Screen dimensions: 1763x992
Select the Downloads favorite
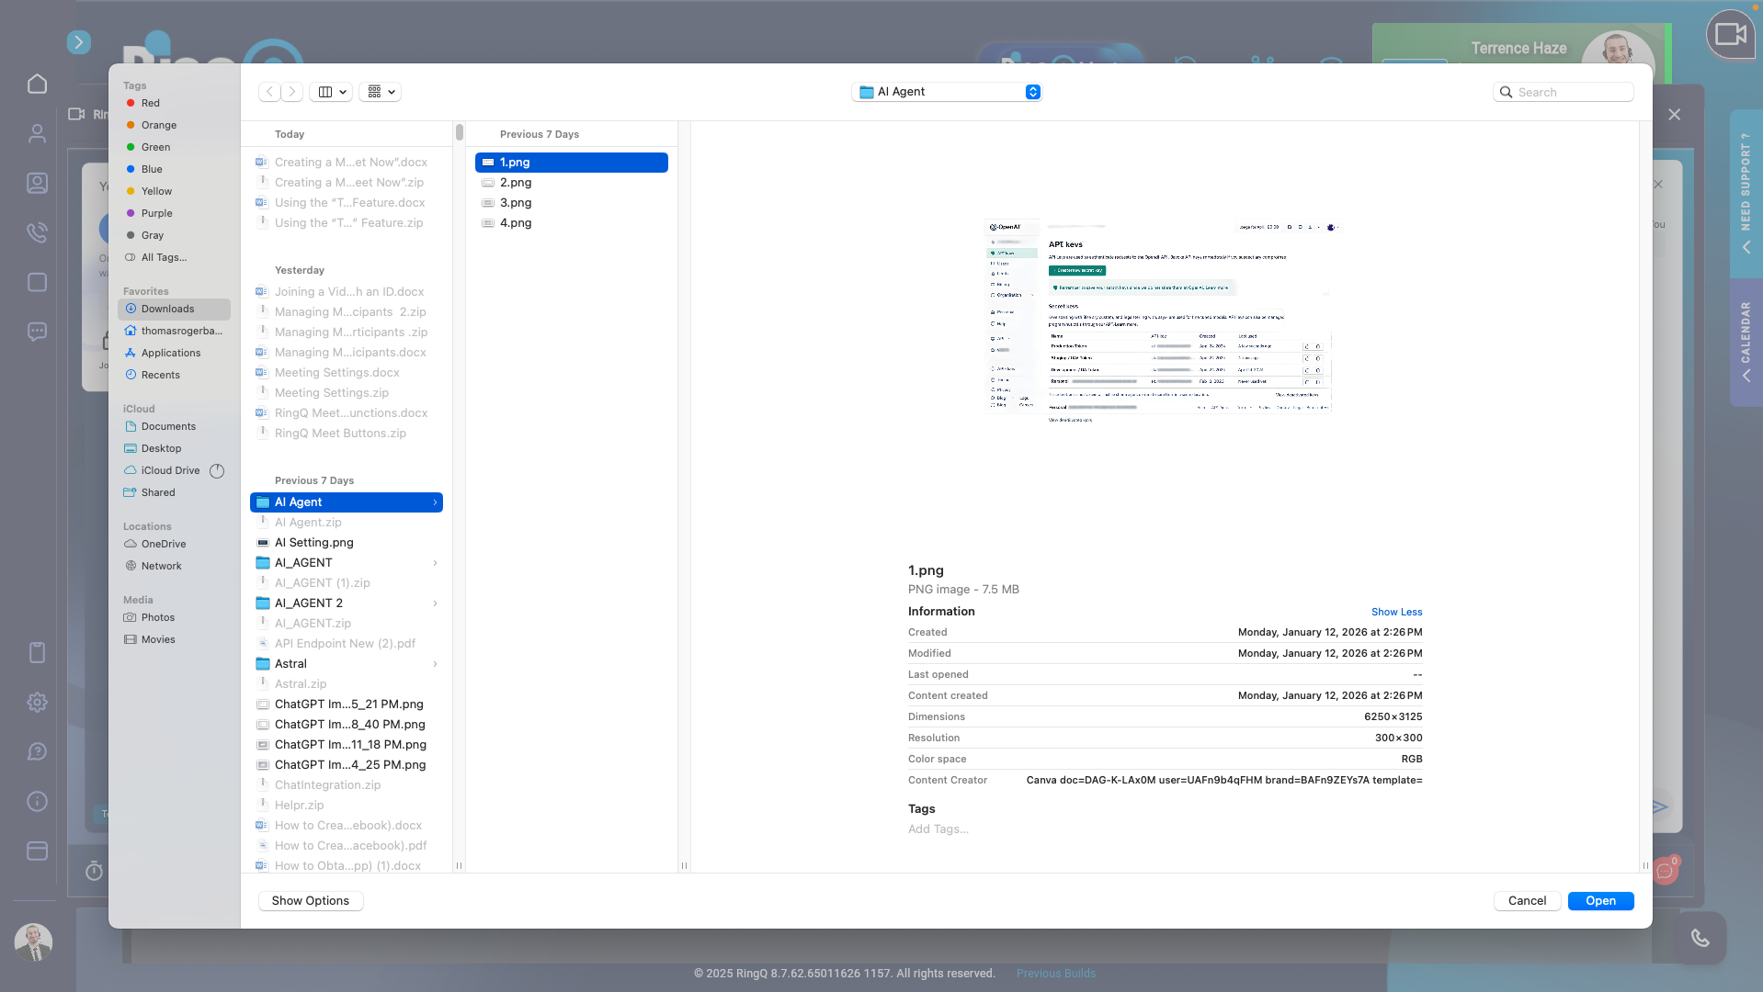tap(165, 309)
